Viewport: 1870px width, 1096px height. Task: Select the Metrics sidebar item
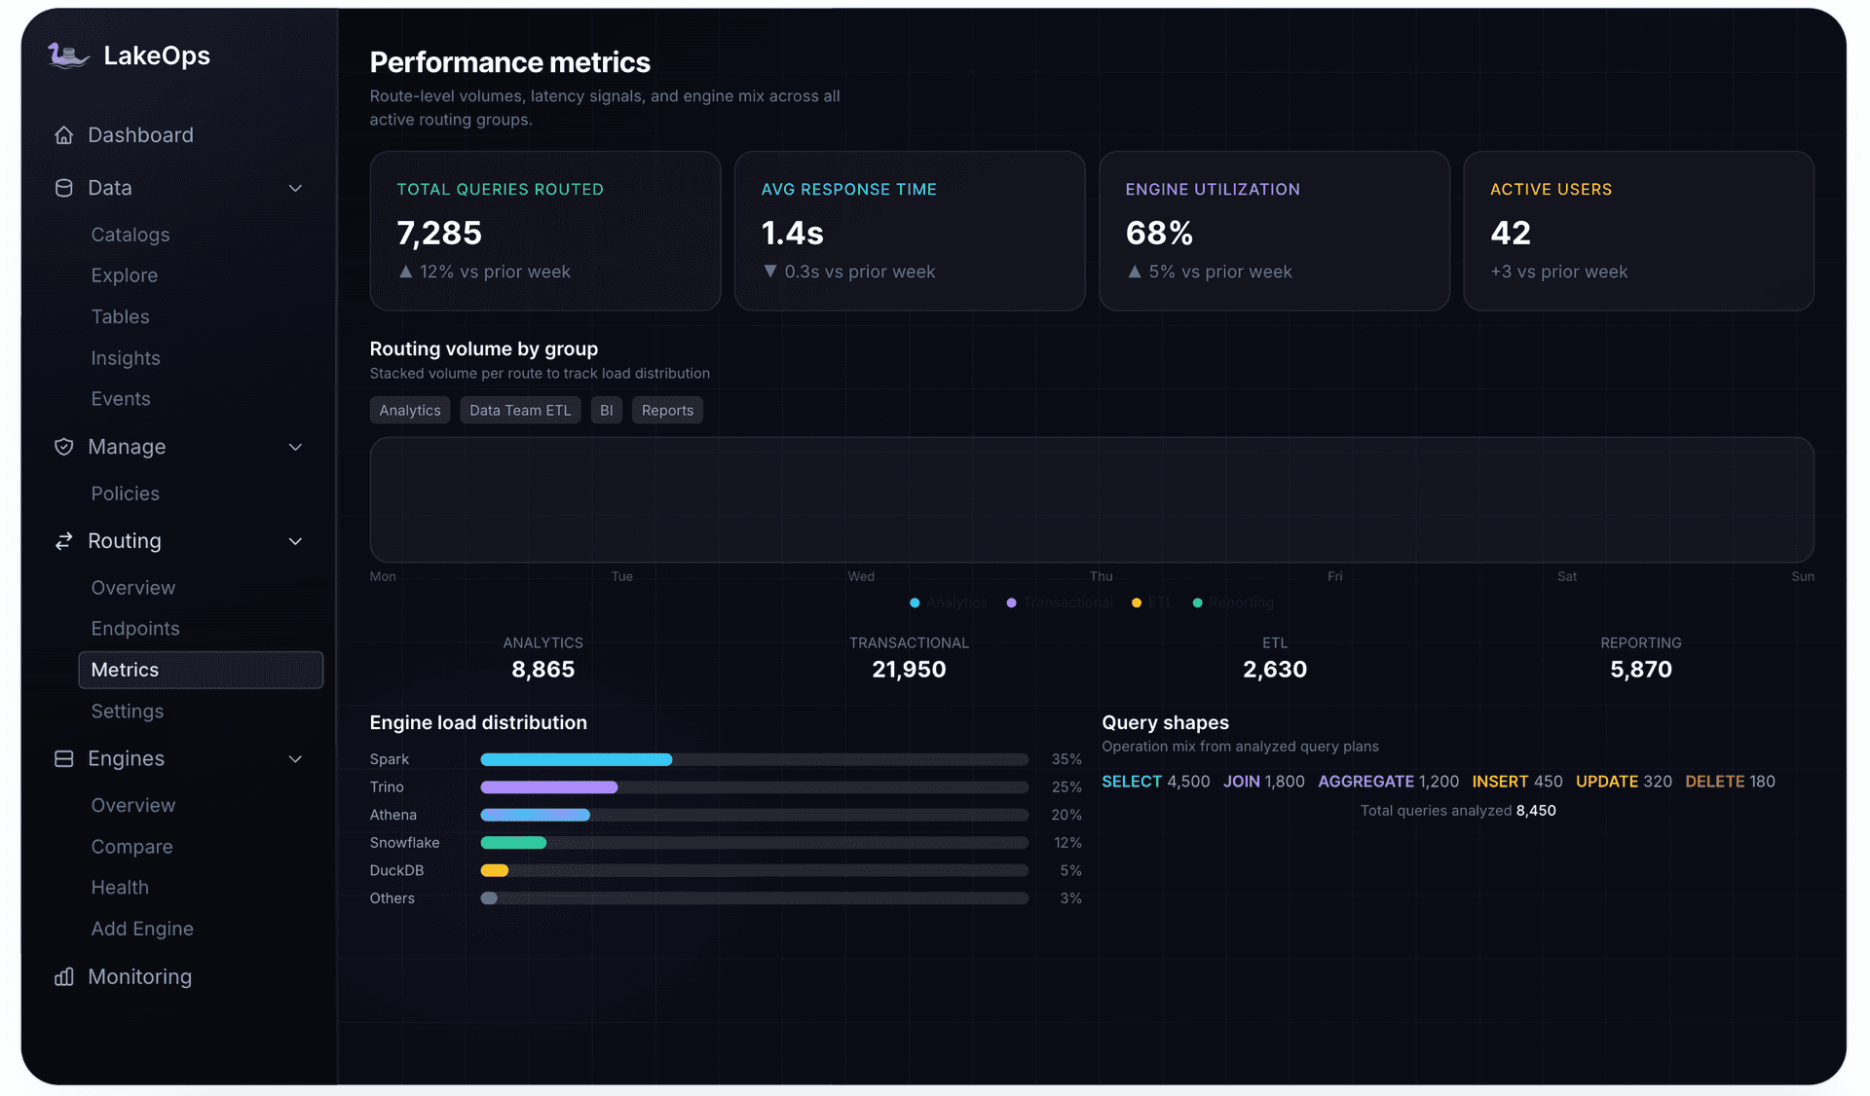(201, 670)
